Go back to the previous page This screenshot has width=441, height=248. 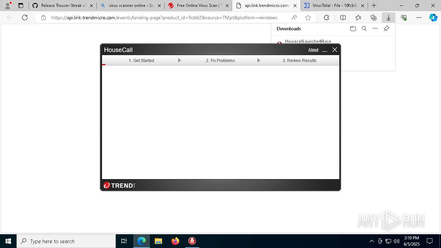coord(10,18)
